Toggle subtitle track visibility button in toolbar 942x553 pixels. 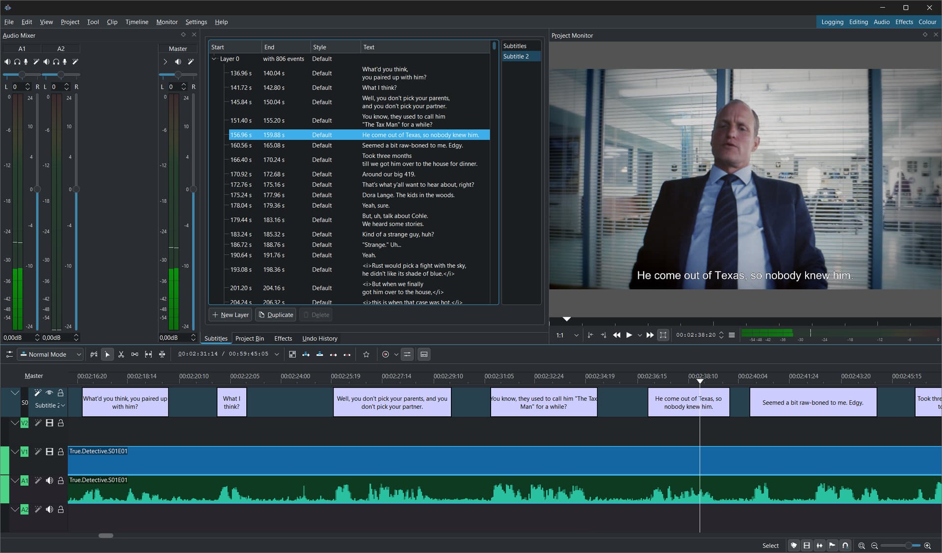424,354
